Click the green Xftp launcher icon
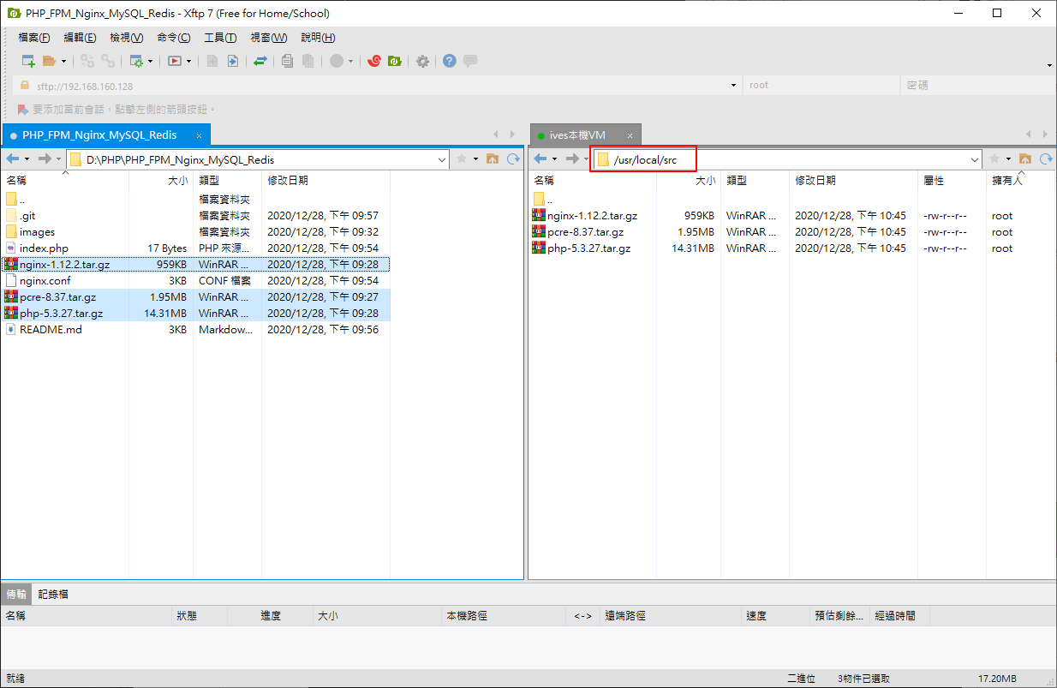The height and width of the screenshot is (688, 1057). pyautogui.click(x=394, y=61)
